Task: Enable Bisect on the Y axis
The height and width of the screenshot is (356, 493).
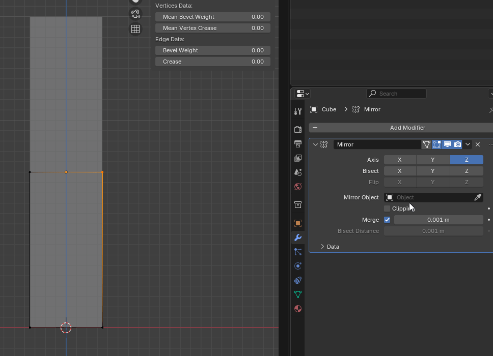Action: [x=433, y=171]
